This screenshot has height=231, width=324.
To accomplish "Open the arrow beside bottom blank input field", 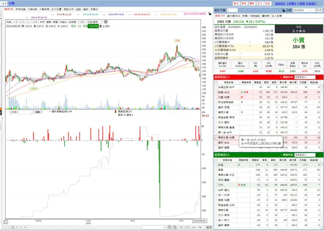I will (x=165, y=227).
